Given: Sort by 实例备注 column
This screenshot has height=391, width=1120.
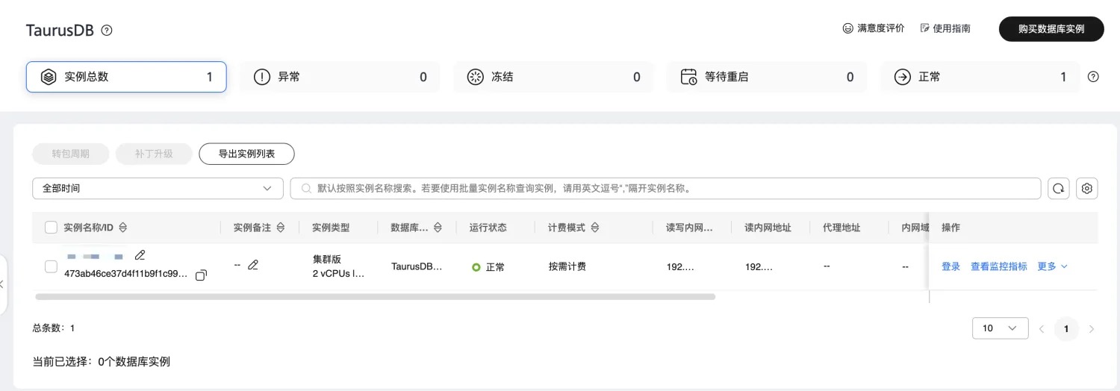Looking at the screenshot, I should 281,228.
